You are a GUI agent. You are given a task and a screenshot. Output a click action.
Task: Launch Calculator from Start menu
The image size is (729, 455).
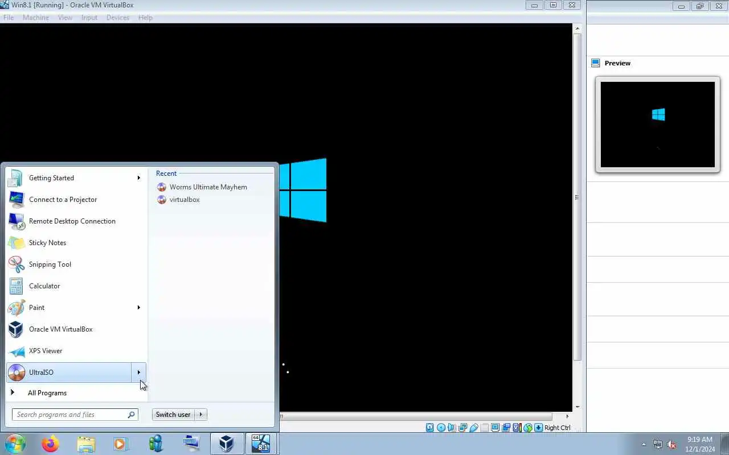(76, 286)
